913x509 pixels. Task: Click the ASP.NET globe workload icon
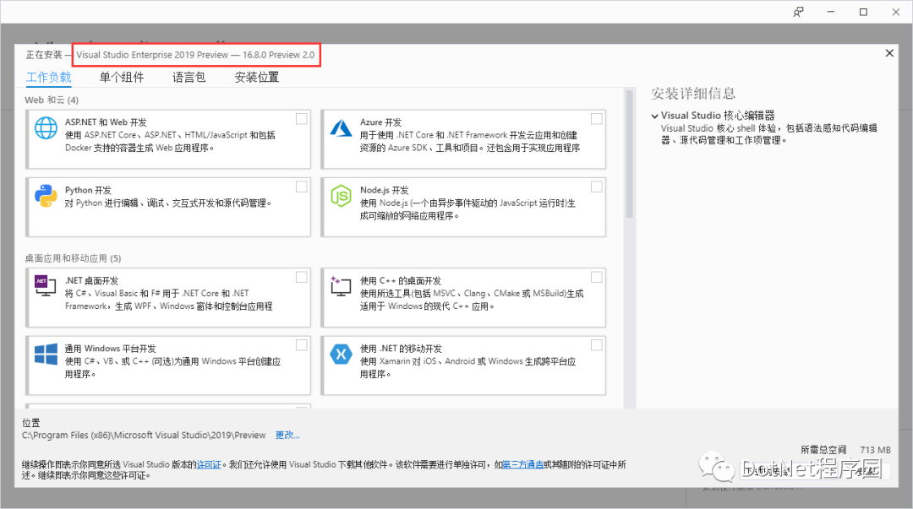pos(46,128)
